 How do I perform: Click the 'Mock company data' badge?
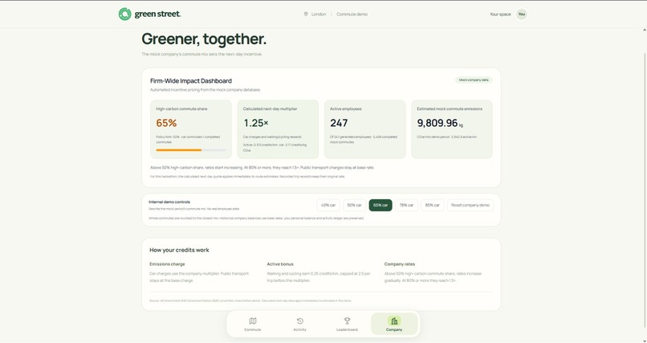(x=474, y=80)
